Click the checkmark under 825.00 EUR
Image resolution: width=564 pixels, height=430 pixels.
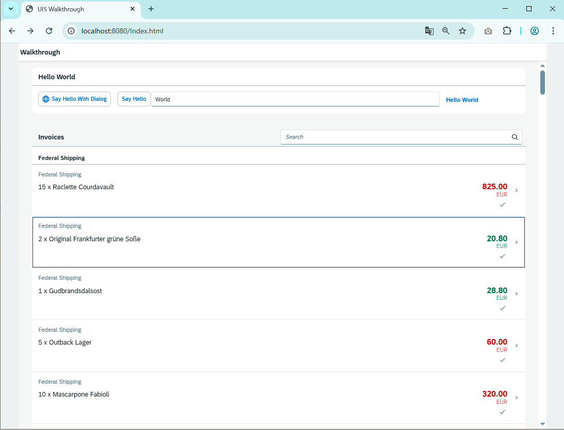coord(503,205)
